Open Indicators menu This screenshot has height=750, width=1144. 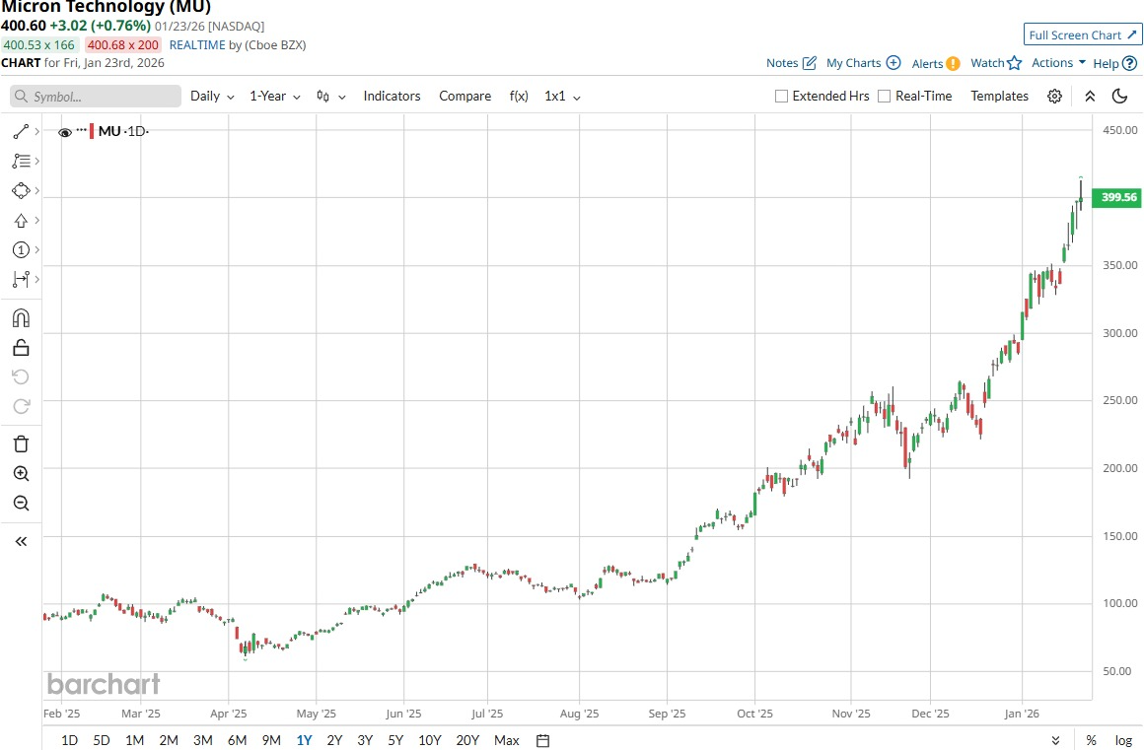pos(392,97)
